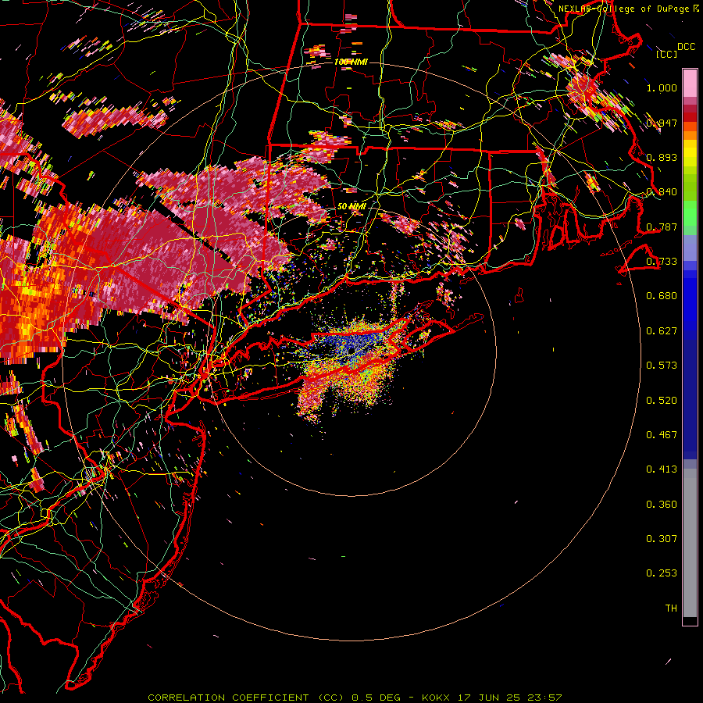This screenshot has width=703, height=703.
Task: Select the 0.733 legend value
Action: (x=662, y=262)
